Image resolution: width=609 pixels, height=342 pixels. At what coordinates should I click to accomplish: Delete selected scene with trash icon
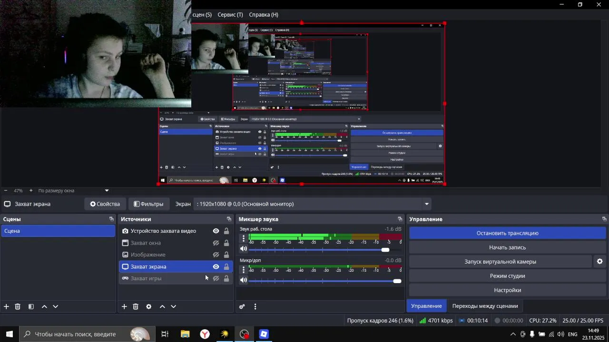point(18,306)
